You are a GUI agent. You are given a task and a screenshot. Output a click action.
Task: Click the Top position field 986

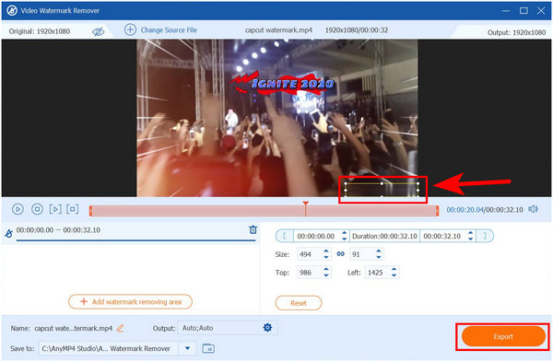pyautogui.click(x=309, y=273)
